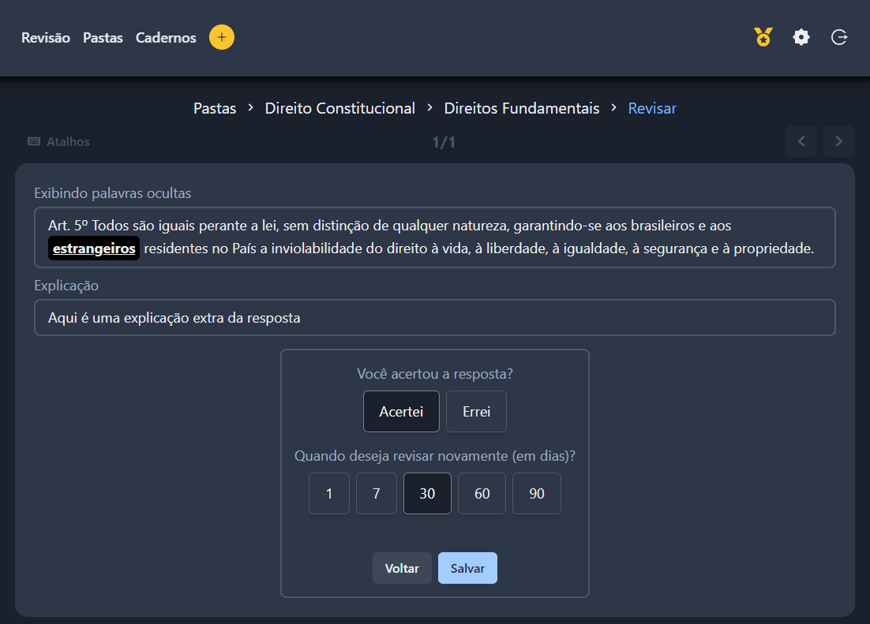Choose 7 days review interval

[377, 494]
